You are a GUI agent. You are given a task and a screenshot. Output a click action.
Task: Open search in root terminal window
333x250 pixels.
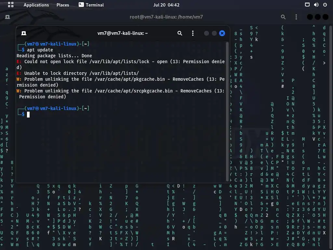[x=283, y=17]
